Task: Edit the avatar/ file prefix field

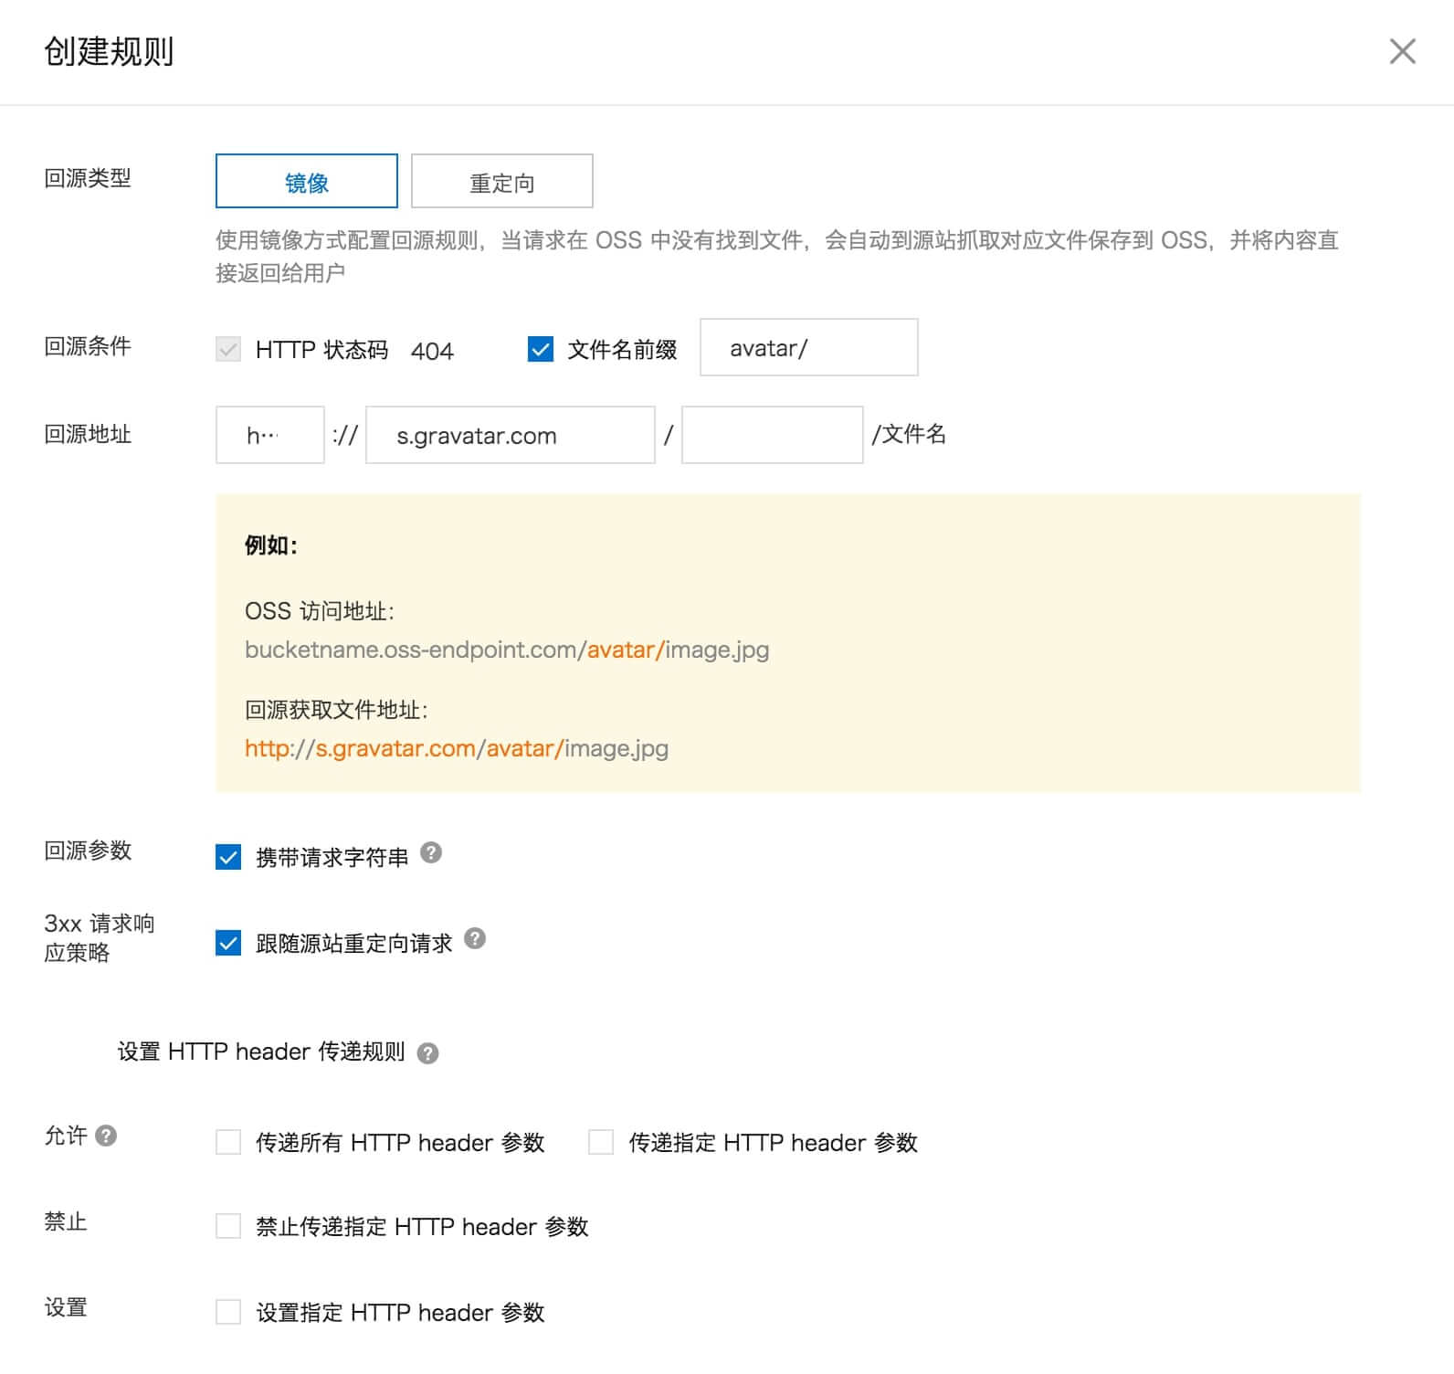Action: [808, 348]
